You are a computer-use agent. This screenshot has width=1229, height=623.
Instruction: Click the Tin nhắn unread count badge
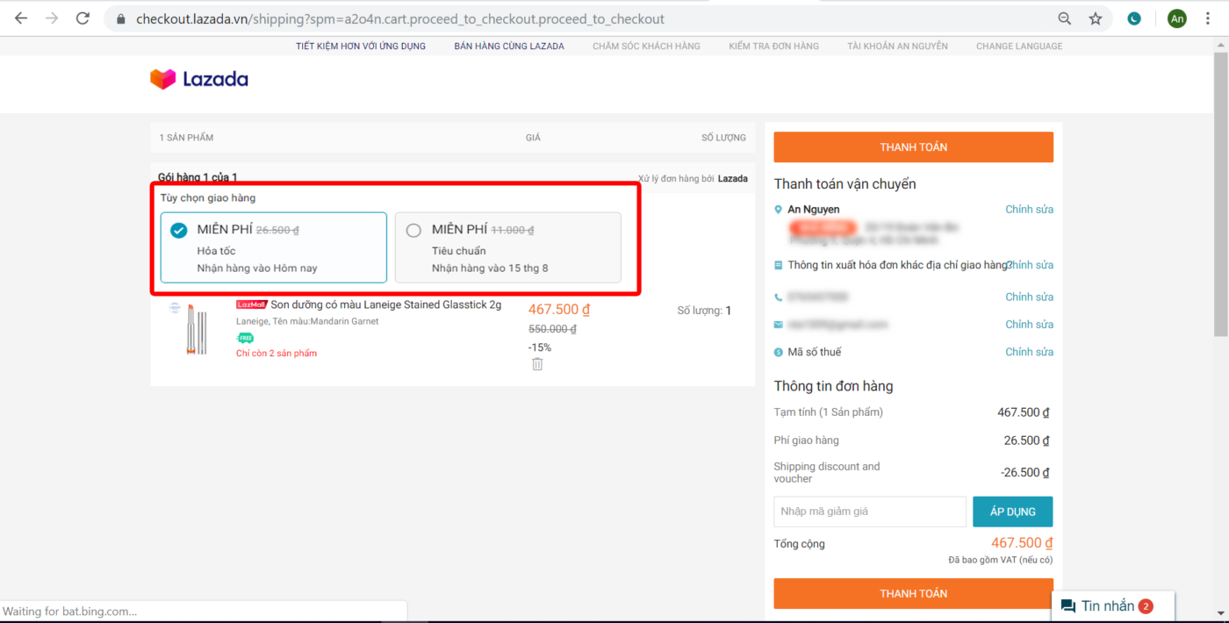click(1146, 606)
